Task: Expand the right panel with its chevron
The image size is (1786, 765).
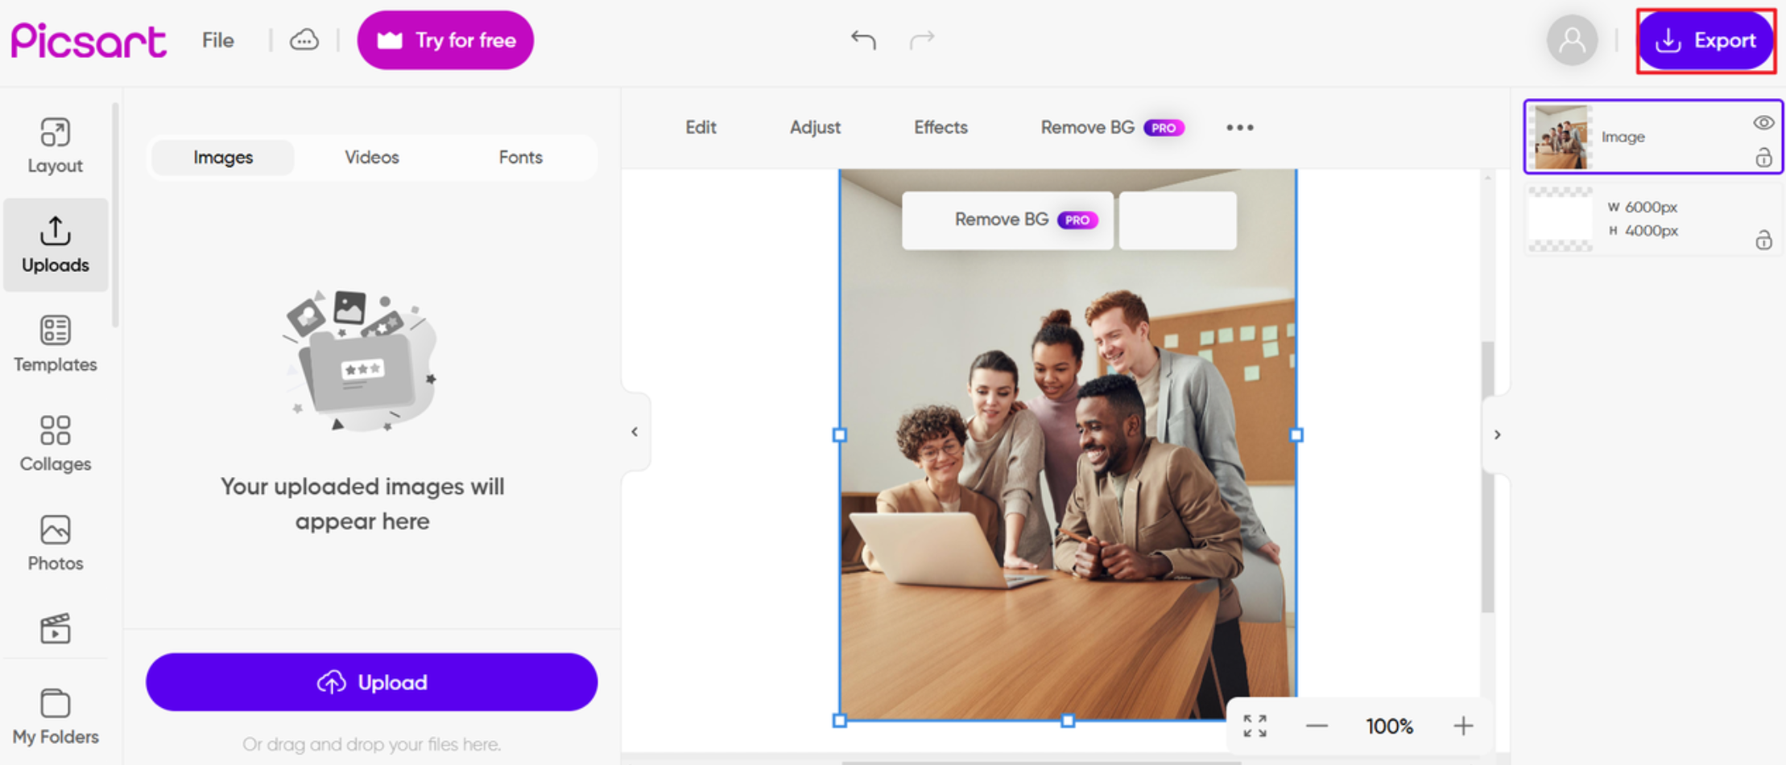Action: 1497,434
